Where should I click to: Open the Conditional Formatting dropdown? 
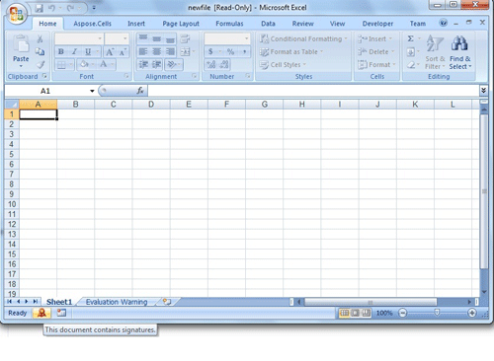click(303, 38)
